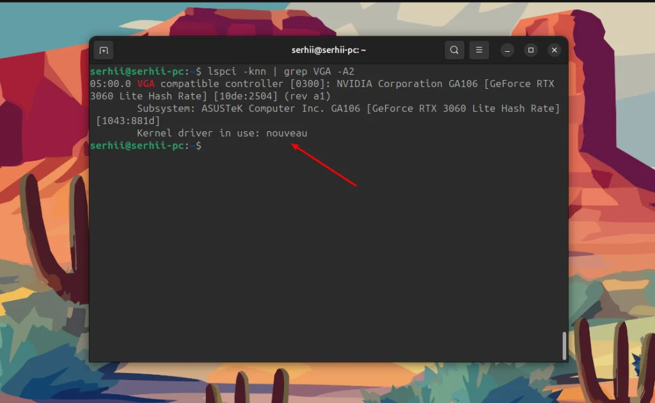Click the '05:00.0' PCI address
Image resolution: width=655 pixels, height=403 pixels.
(110, 84)
